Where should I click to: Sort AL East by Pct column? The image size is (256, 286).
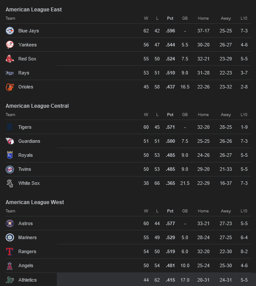[170, 18]
